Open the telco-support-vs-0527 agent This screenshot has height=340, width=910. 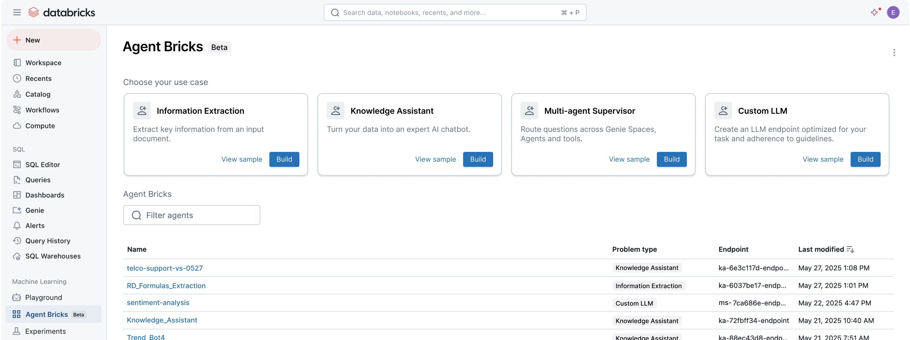(x=165, y=268)
